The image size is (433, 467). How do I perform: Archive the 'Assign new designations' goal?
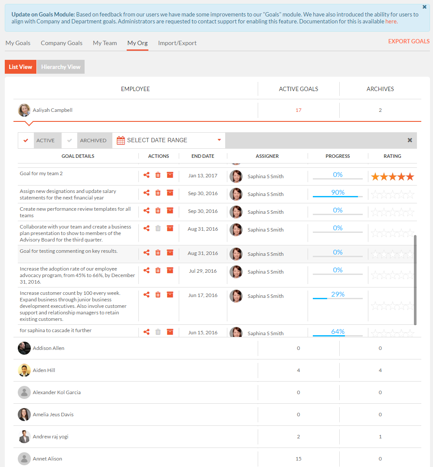(170, 193)
